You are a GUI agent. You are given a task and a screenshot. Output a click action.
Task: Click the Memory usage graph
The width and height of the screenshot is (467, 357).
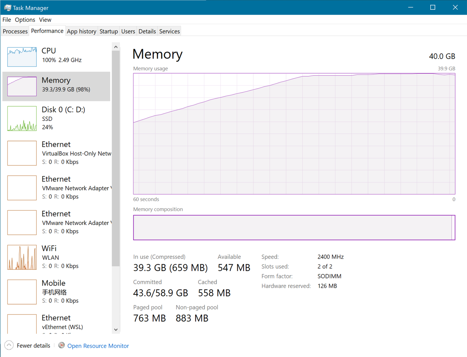(x=294, y=134)
